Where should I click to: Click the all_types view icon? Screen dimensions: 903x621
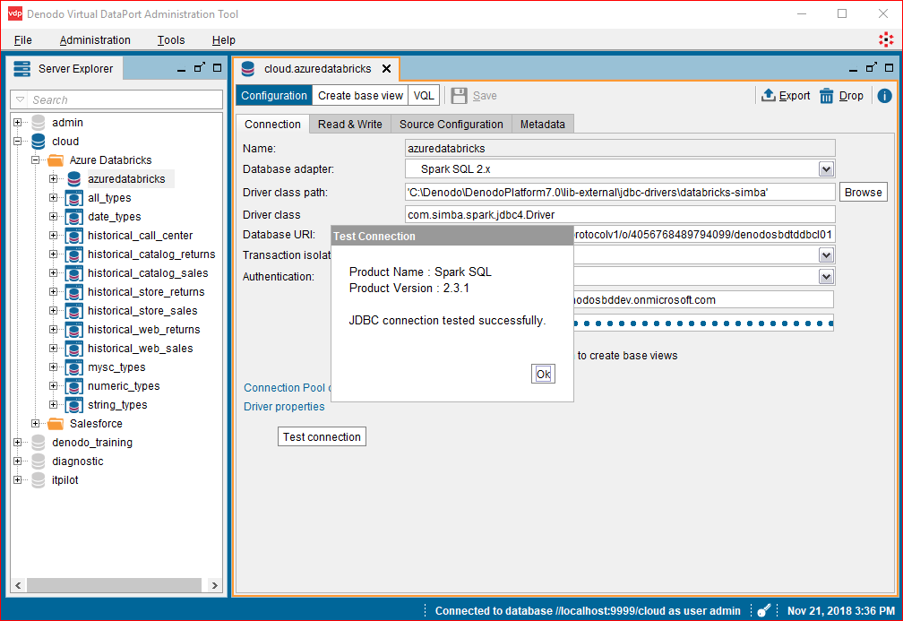pos(73,198)
